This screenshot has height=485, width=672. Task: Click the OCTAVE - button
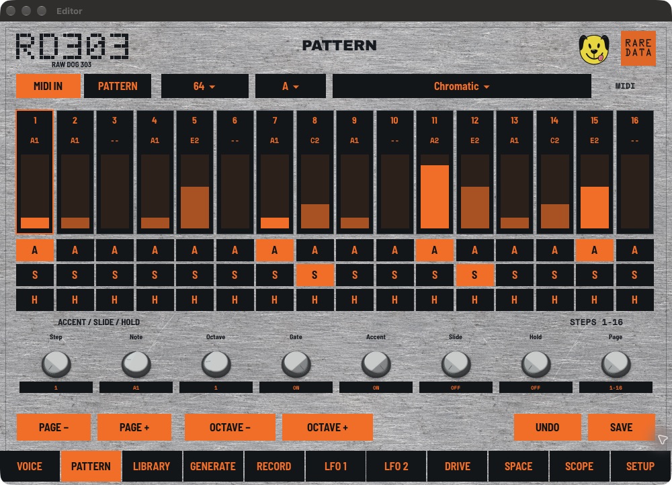pyautogui.click(x=230, y=427)
